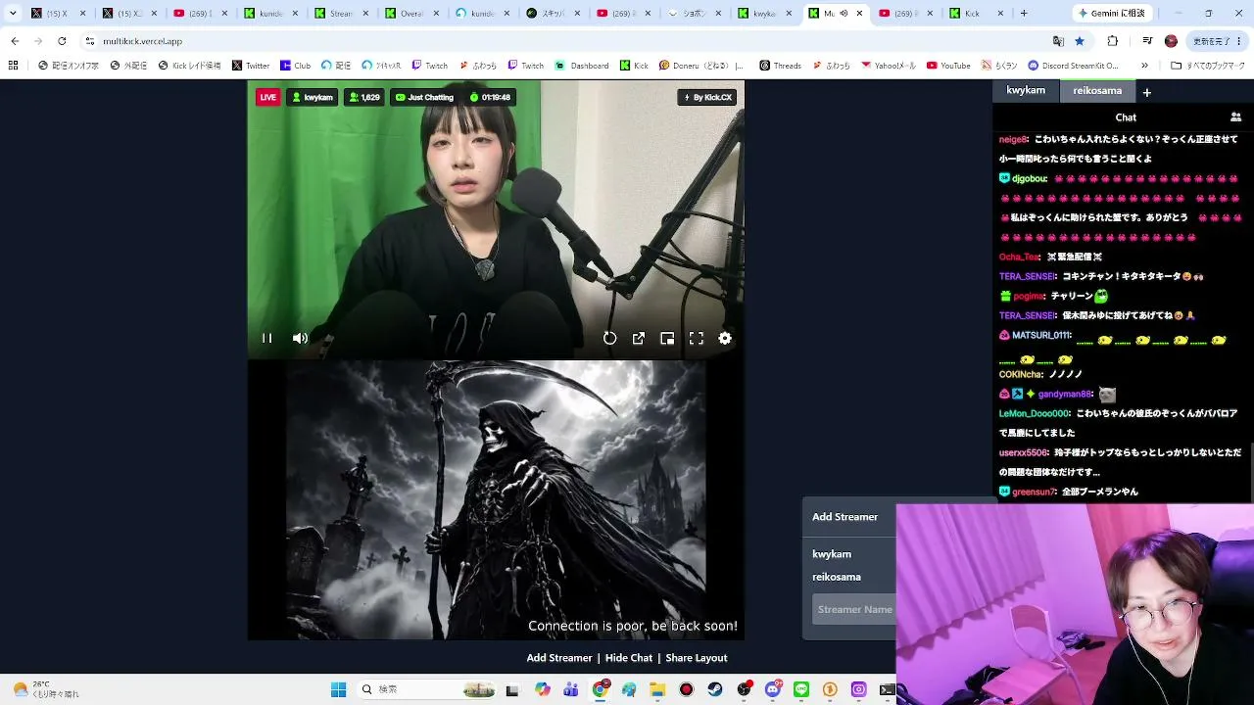Open the すべてのブックマーク folder
Screen dimensions: 1254x705
coord(1208,66)
